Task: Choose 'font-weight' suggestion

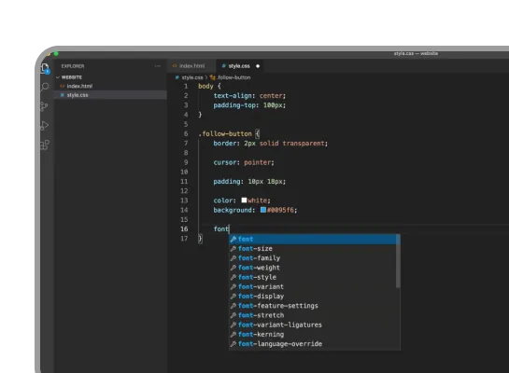Action: tap(313, 268)
